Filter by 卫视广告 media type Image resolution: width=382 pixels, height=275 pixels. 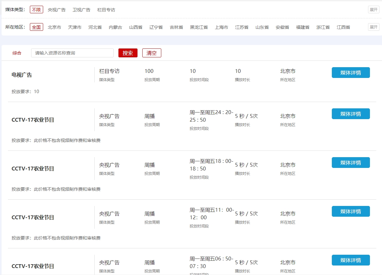coord(81,10)
